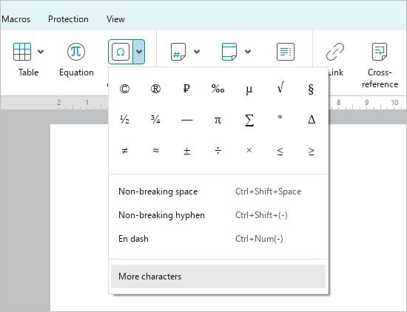This screenshot has height=312, width=407.
Task: Insert the pi symbol π
Action: [218, 120]
